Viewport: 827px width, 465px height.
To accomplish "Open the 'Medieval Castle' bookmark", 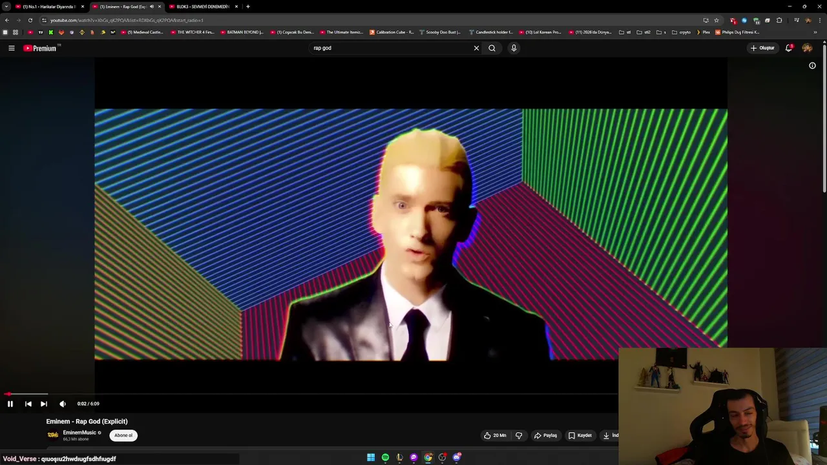I will tap(142, 32).
